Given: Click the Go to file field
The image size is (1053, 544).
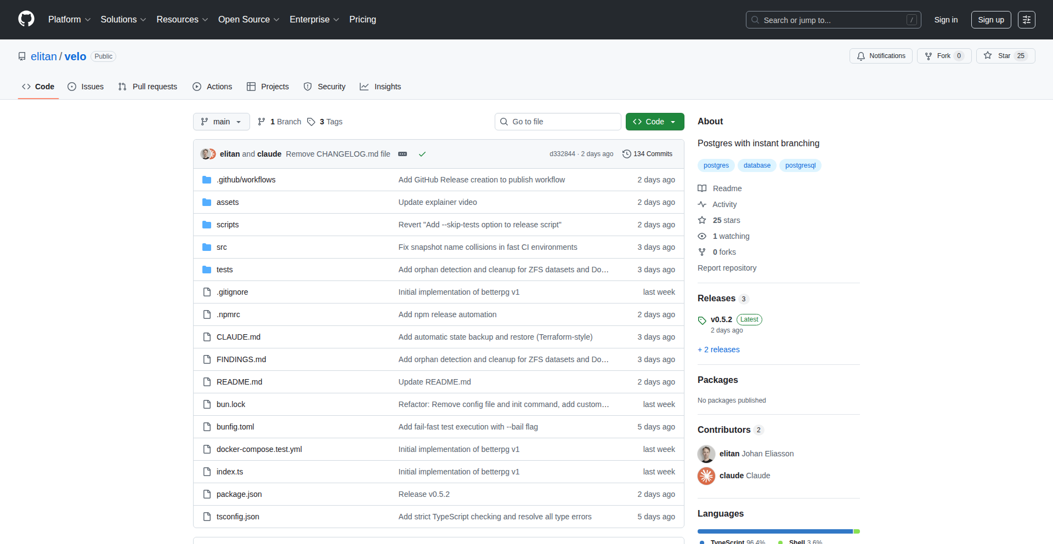Looking at the screenshot, I should tap(558, 122).
